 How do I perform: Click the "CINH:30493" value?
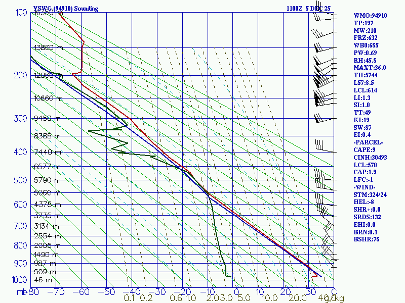click(370, 157)
